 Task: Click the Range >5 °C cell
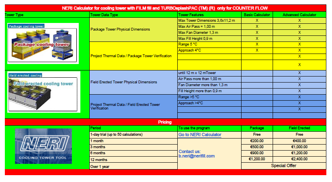(209, 97)
